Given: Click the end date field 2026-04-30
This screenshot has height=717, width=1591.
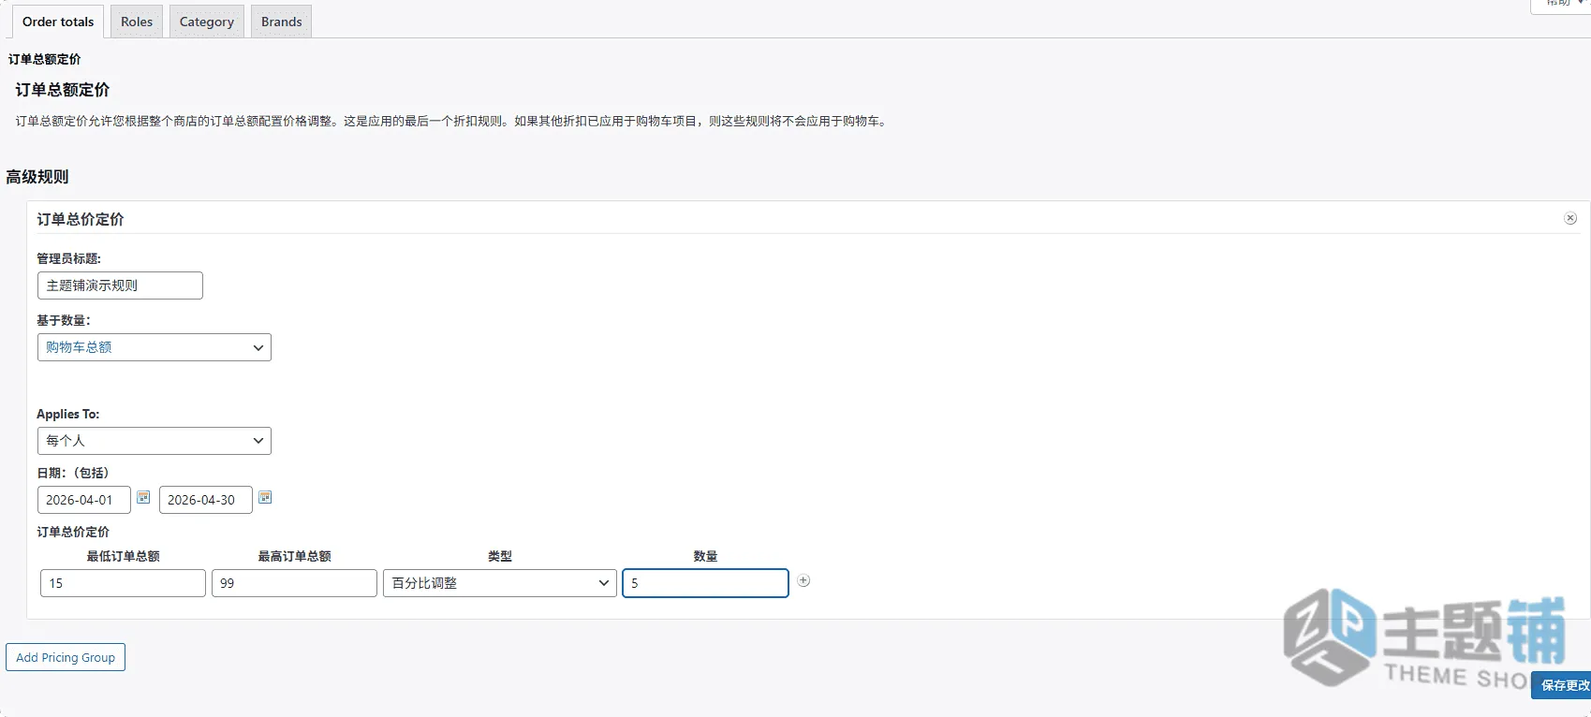Looking at the screenshot, I should tap(206, 500).
